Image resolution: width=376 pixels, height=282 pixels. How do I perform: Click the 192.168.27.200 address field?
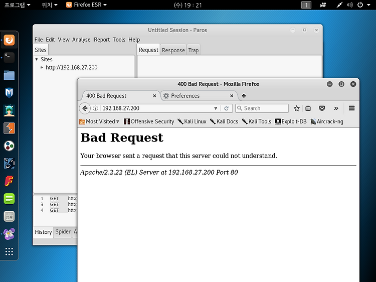(x=156, y=108)
